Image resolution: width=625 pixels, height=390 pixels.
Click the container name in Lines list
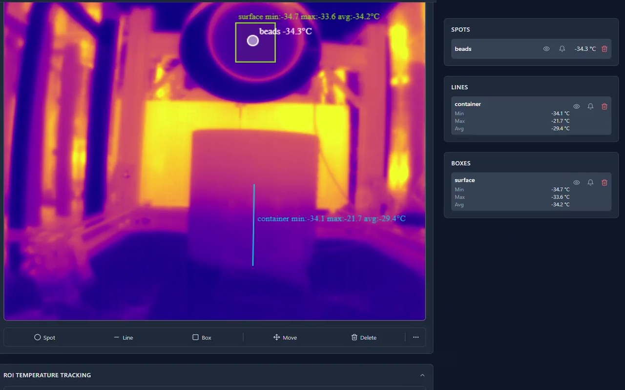468,104
